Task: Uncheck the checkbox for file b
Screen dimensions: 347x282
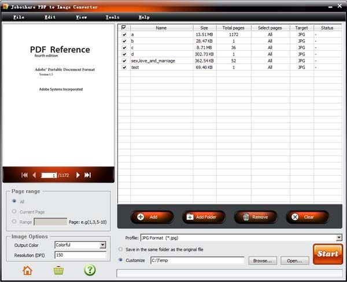Action: 124,41
